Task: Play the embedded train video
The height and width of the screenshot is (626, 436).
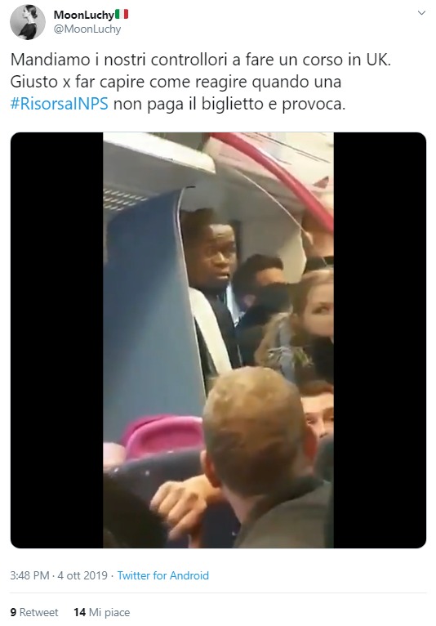Action: [218, 340]
